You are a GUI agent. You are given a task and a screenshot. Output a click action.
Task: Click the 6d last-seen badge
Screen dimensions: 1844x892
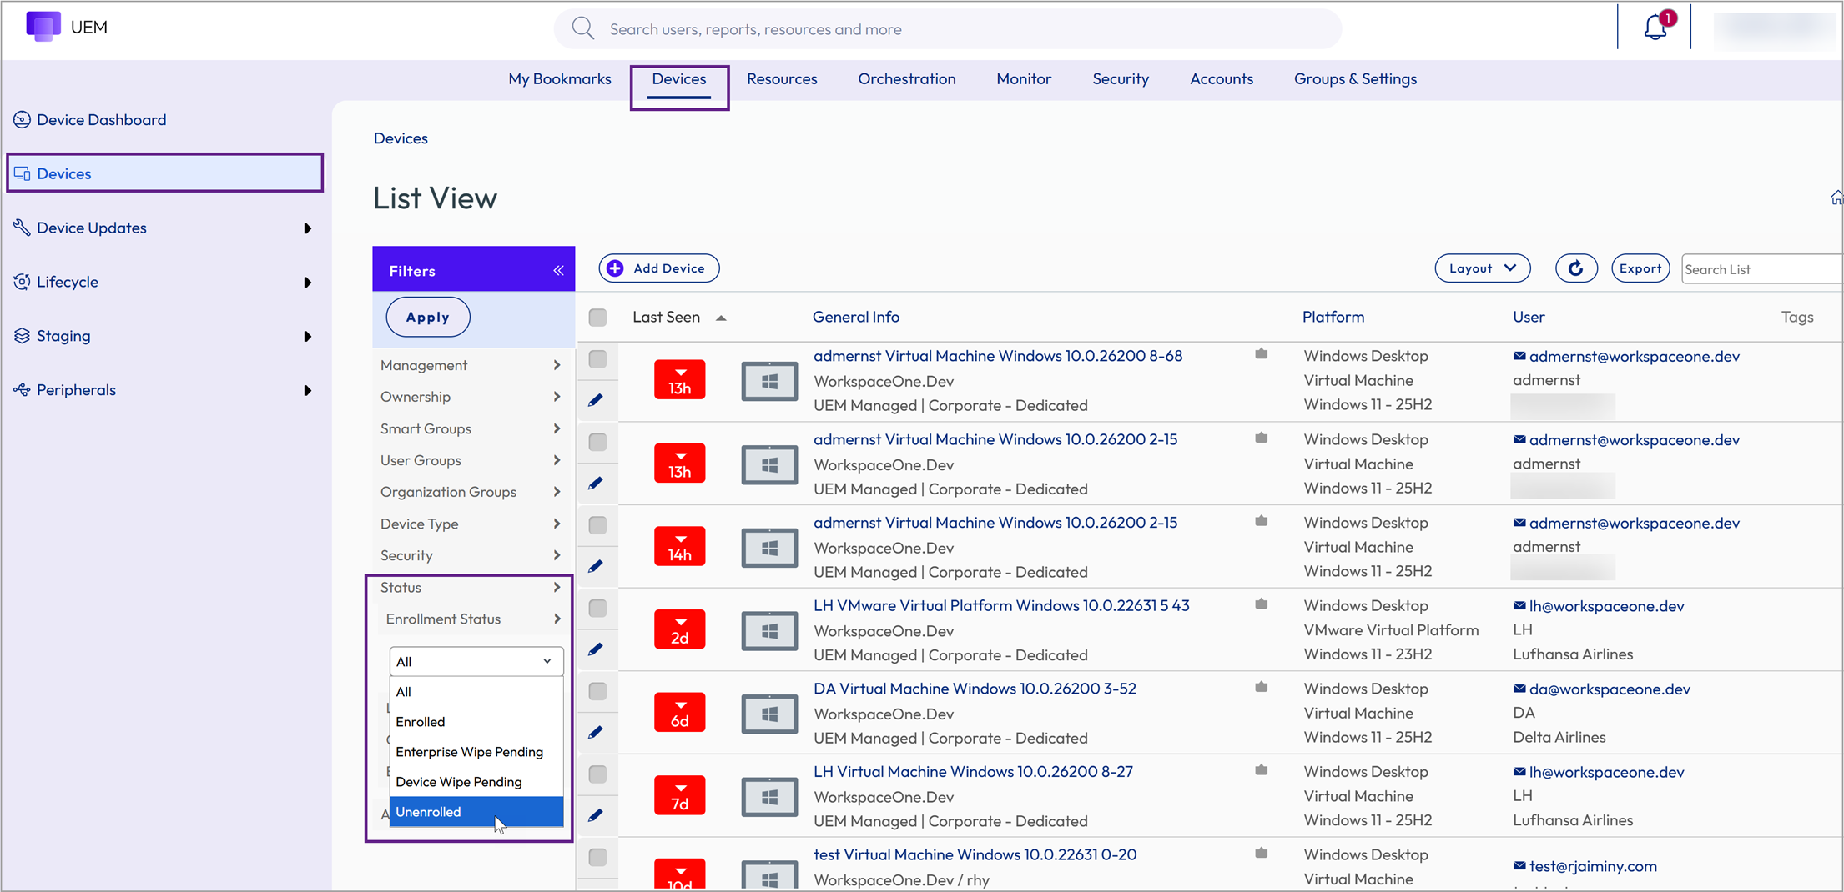(x=679, y=712)
